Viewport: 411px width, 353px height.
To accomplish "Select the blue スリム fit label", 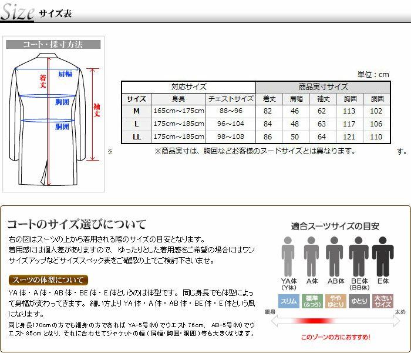I will 288,301.
